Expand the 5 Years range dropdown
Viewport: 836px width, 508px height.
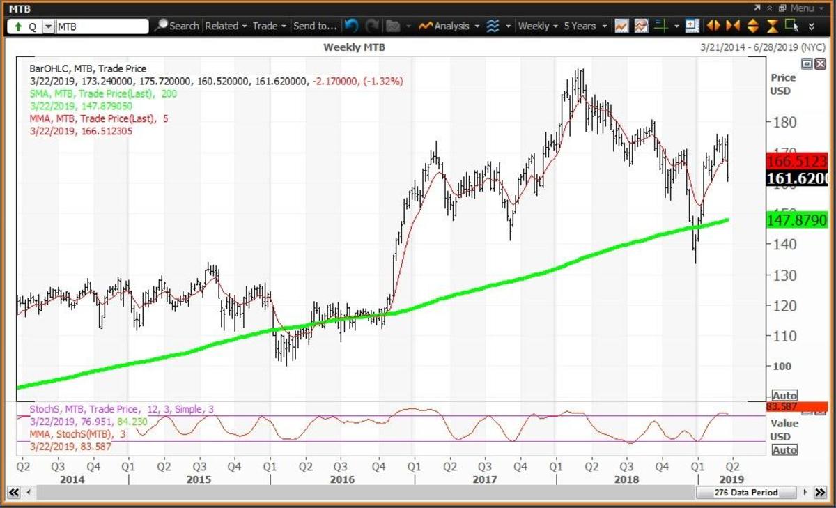tap(585, 26)
